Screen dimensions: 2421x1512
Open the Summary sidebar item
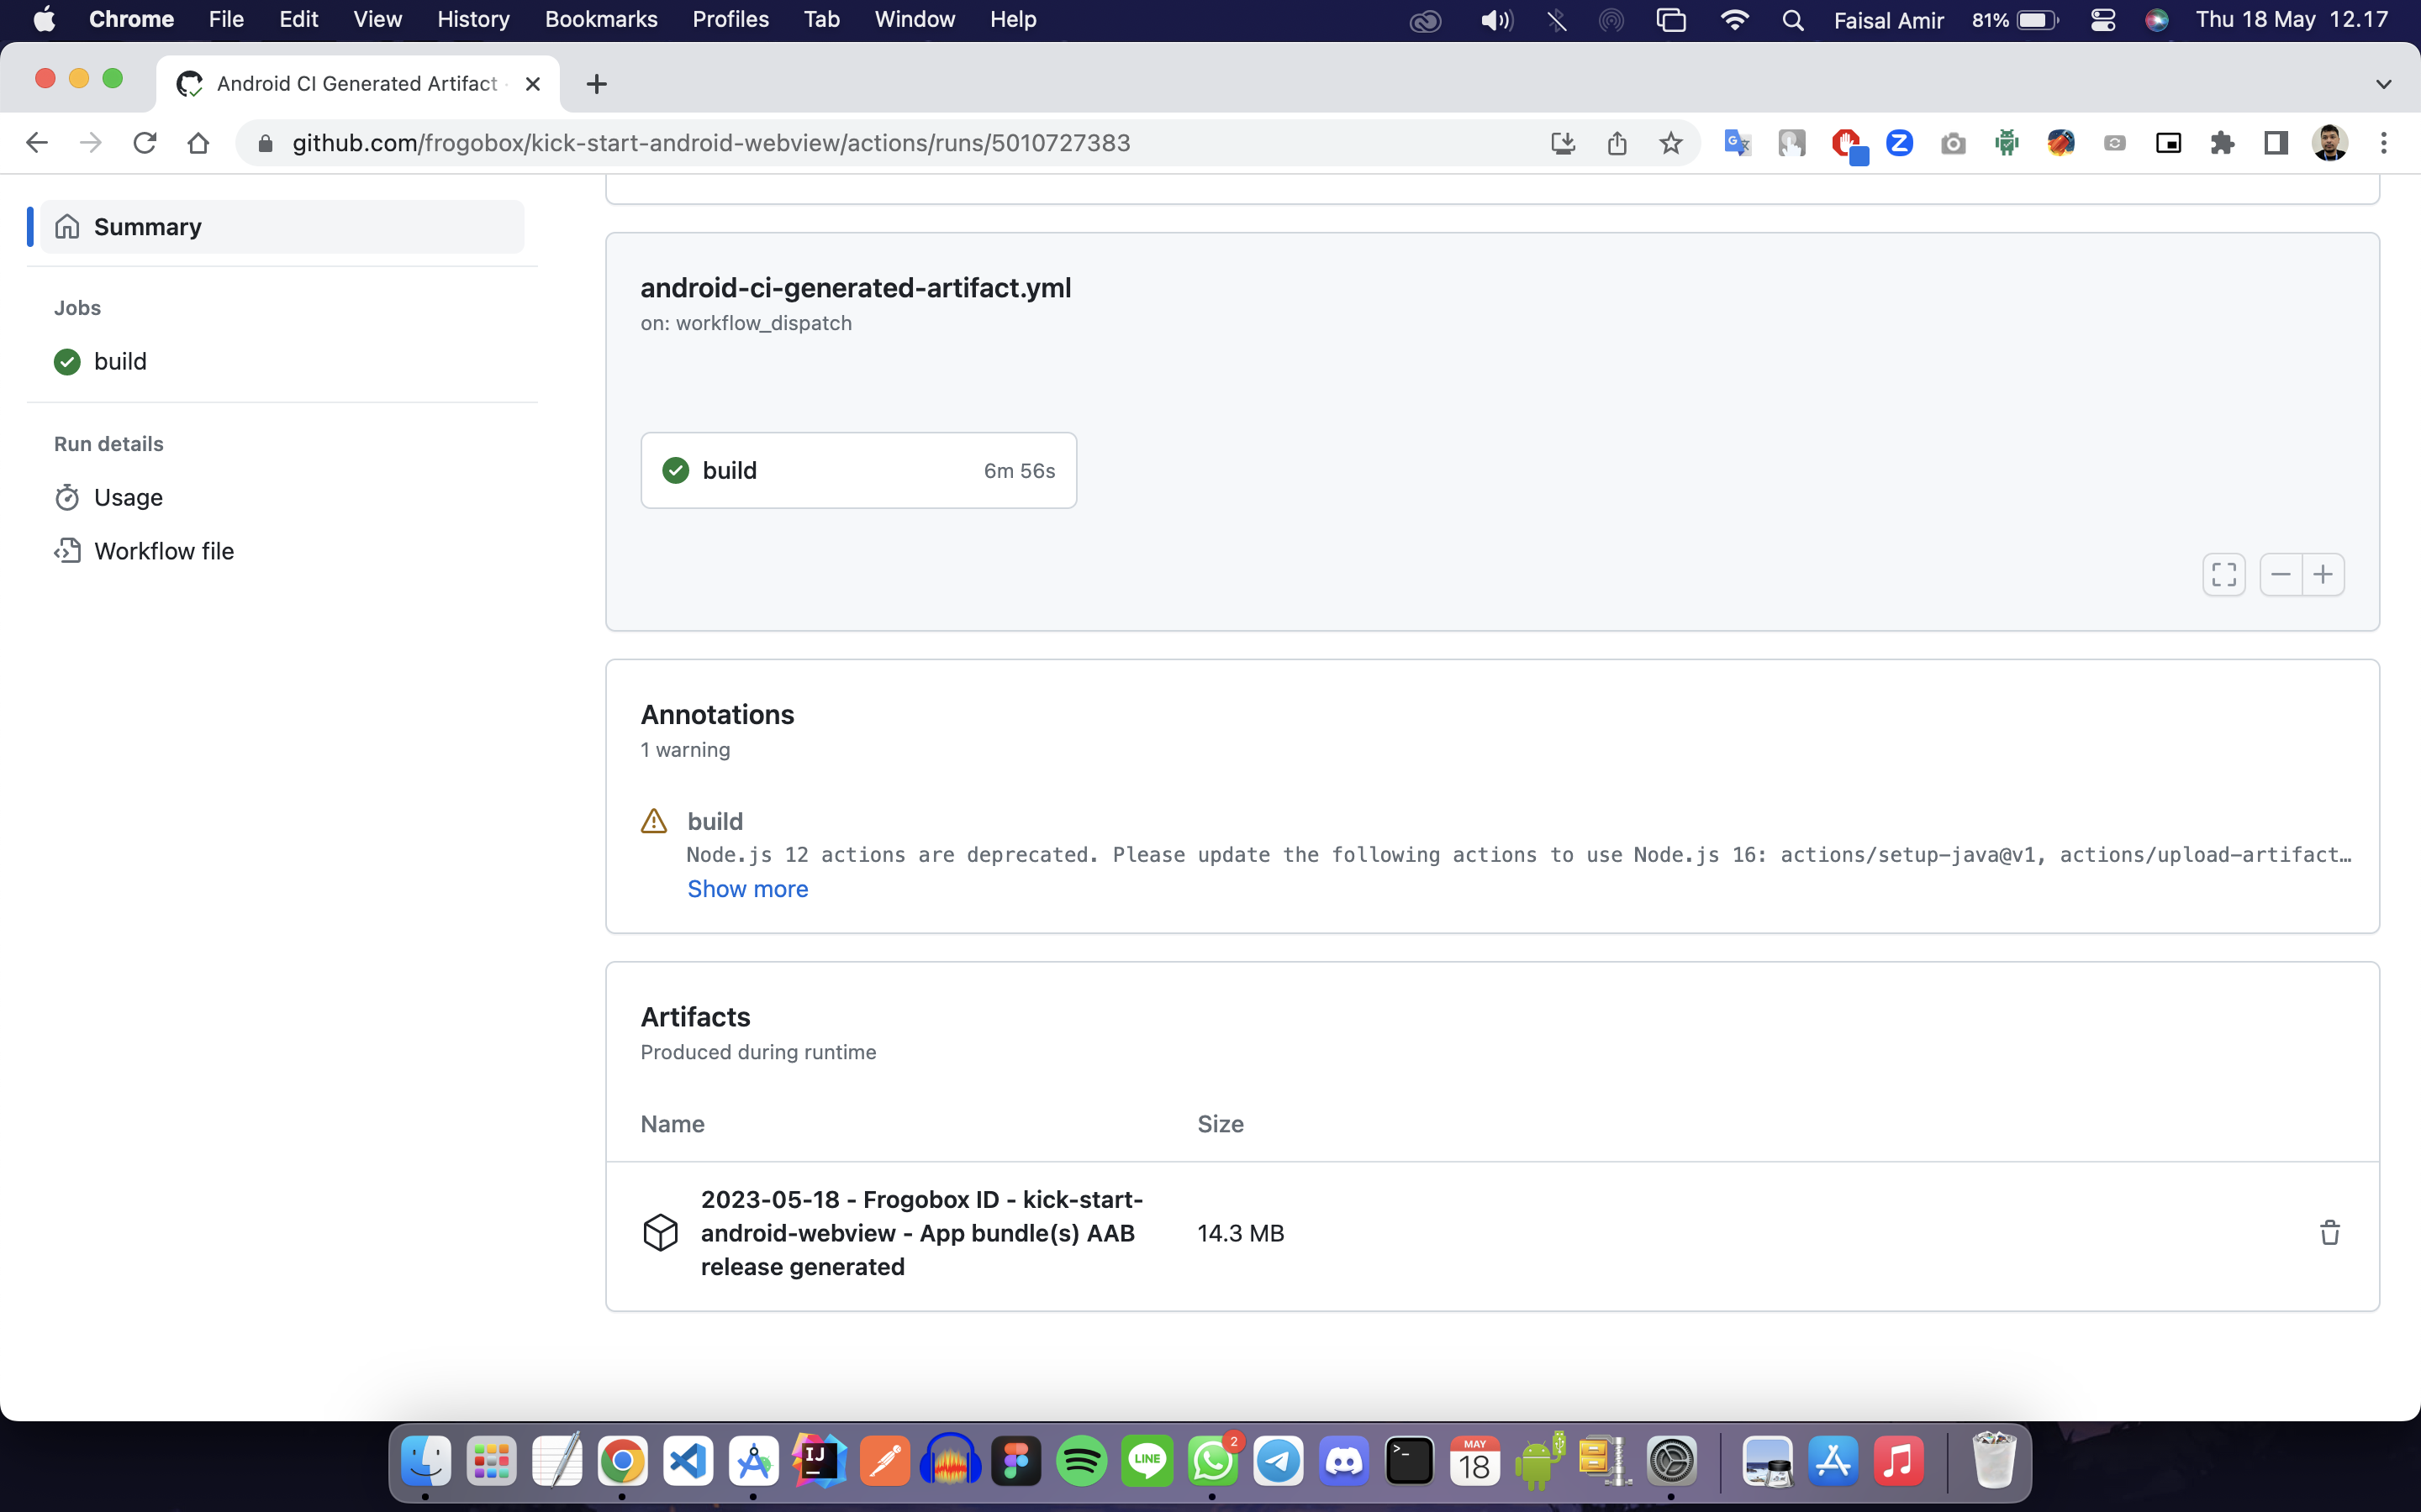coord(282,227)
